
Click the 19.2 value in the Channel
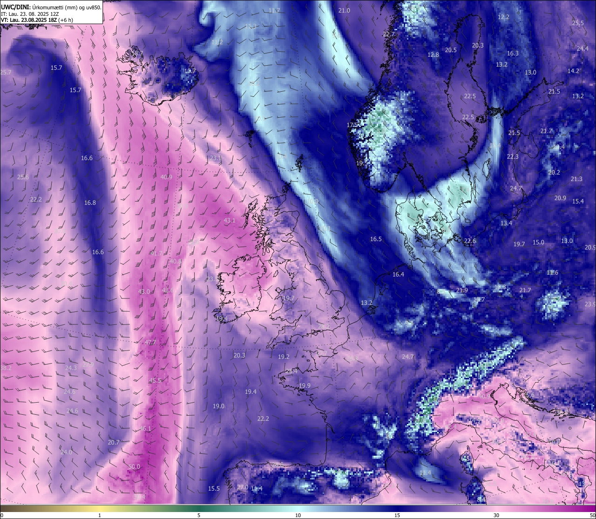point(284,357)
